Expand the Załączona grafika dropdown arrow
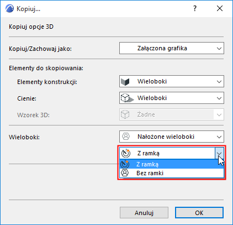 pyautogui.click(x=219, y=49)
